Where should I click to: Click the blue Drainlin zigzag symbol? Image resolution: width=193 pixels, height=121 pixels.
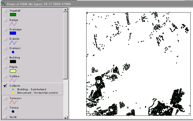click(x=13, y=43)
